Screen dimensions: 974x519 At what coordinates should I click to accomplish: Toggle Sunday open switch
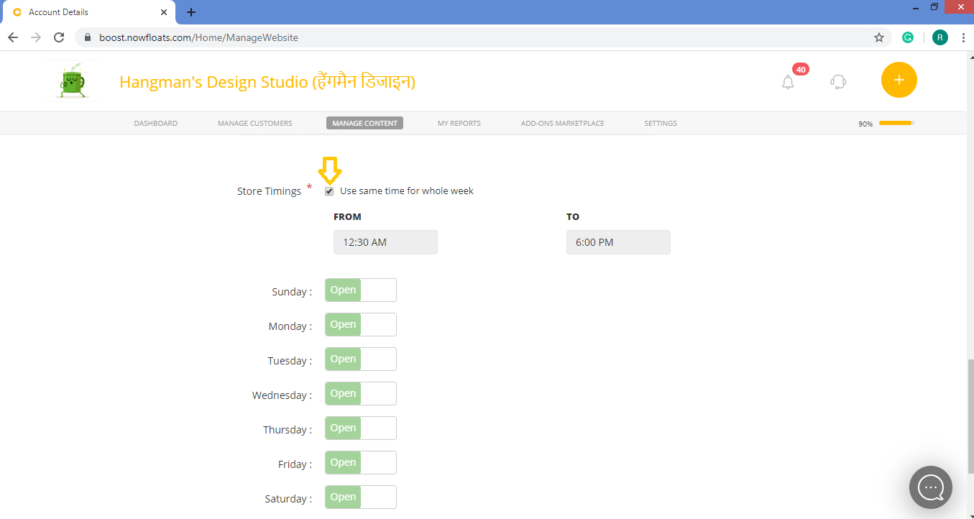(x=361, y=290)
